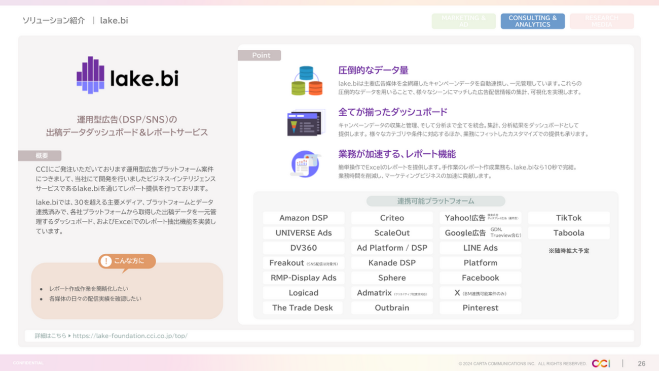Open the lake-foundation.cci.co.jp link
This screenshot has height=371, width=659.
pos(130,336)
